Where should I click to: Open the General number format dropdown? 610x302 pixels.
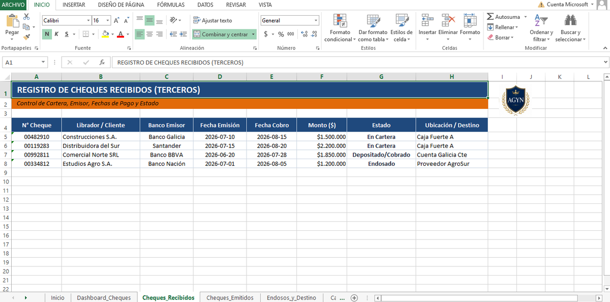pos(316,20)
